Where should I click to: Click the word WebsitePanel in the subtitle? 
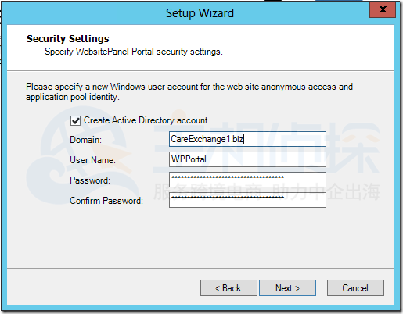tap(103, 52)
